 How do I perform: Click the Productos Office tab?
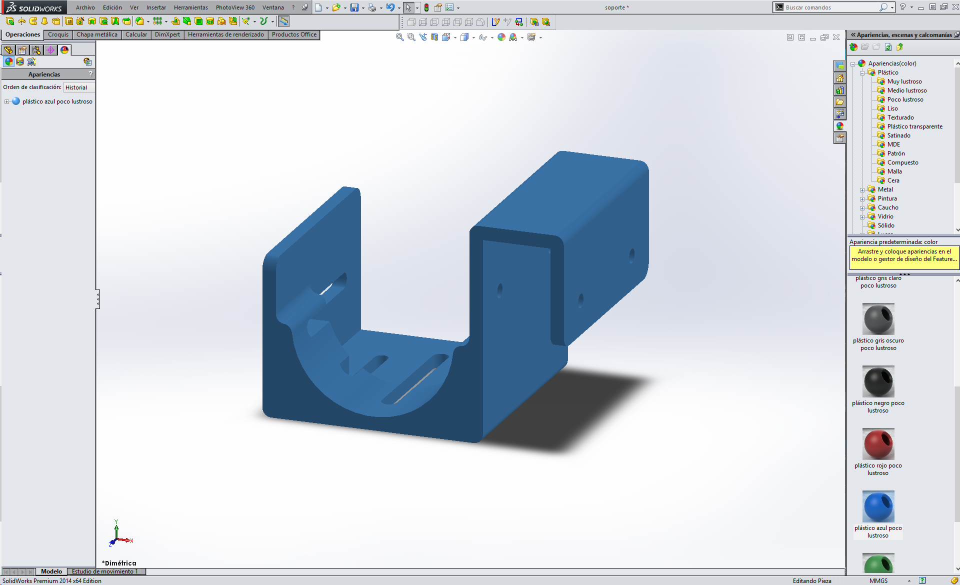click(294, 34)
